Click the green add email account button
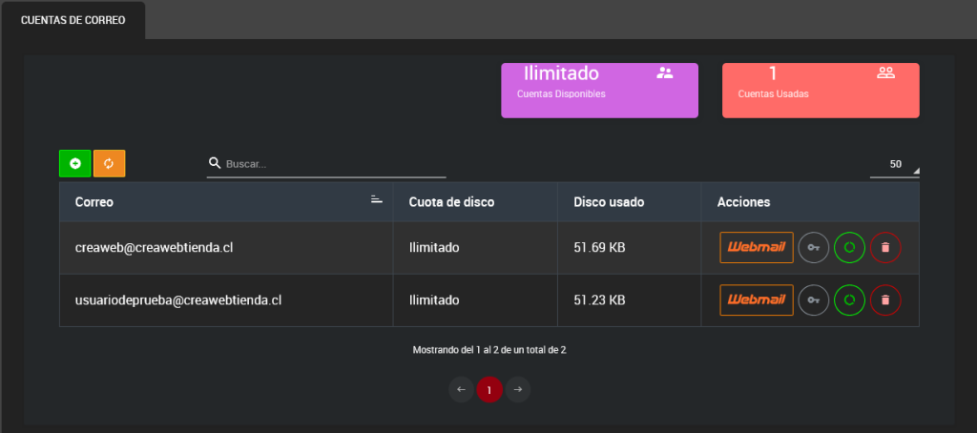The height and width of the screenshot is (433, 977). (75, 164)
